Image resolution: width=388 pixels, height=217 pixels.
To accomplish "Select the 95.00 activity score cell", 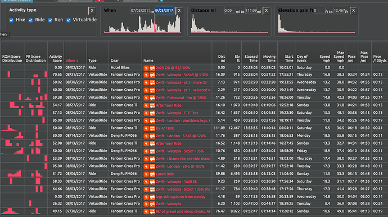I will point(56,166).
